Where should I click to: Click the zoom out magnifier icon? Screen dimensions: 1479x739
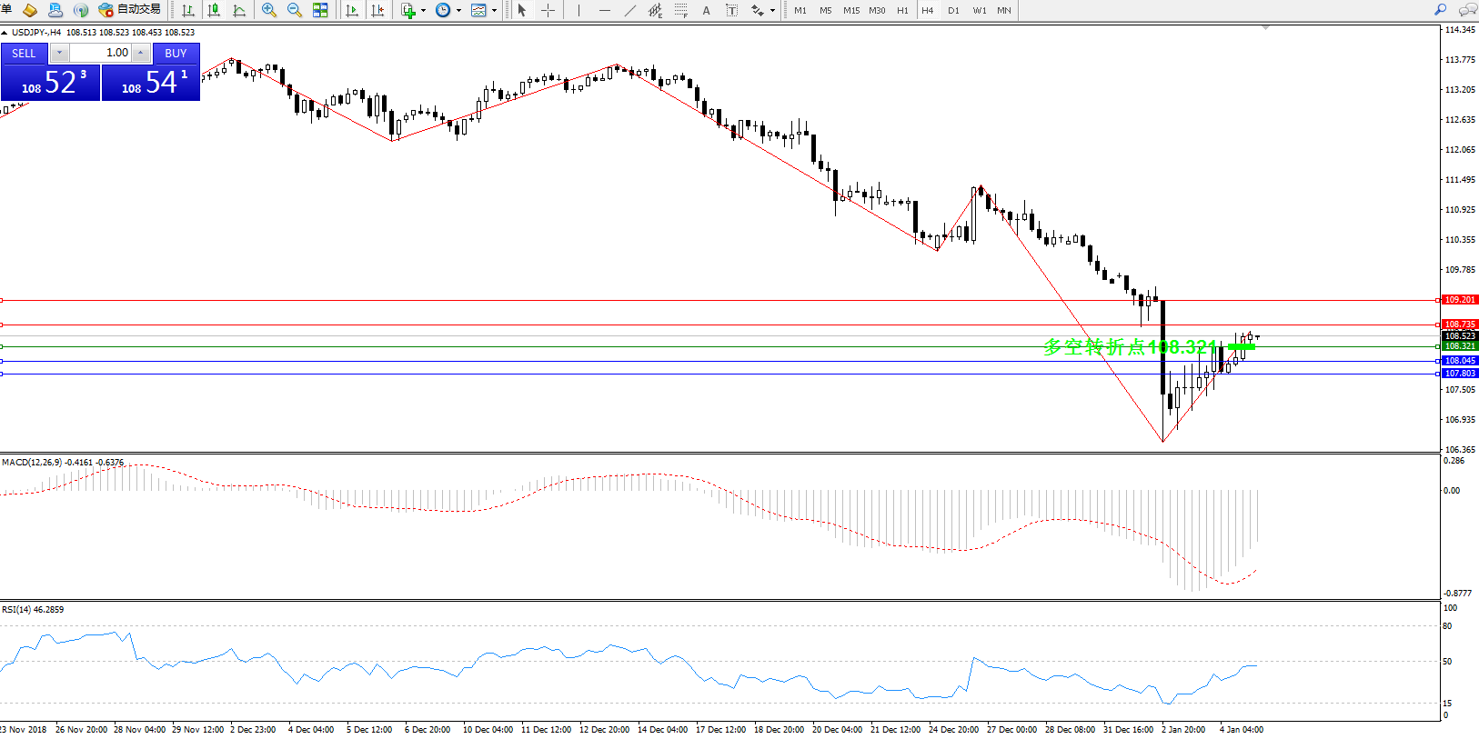[x=294, y=10]
